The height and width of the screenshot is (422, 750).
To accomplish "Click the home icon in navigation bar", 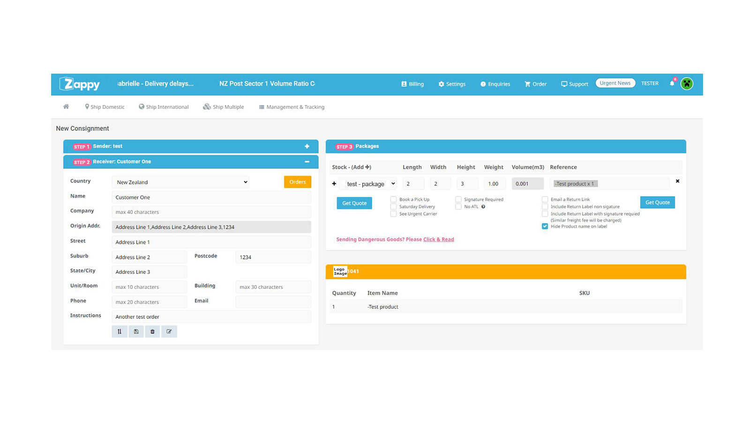I will [66, 107].
